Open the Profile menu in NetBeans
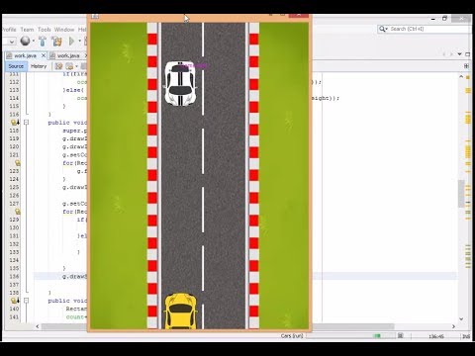The height and width of the screenshot is (356, 475). pyautogui.click(x=9, y=30)
